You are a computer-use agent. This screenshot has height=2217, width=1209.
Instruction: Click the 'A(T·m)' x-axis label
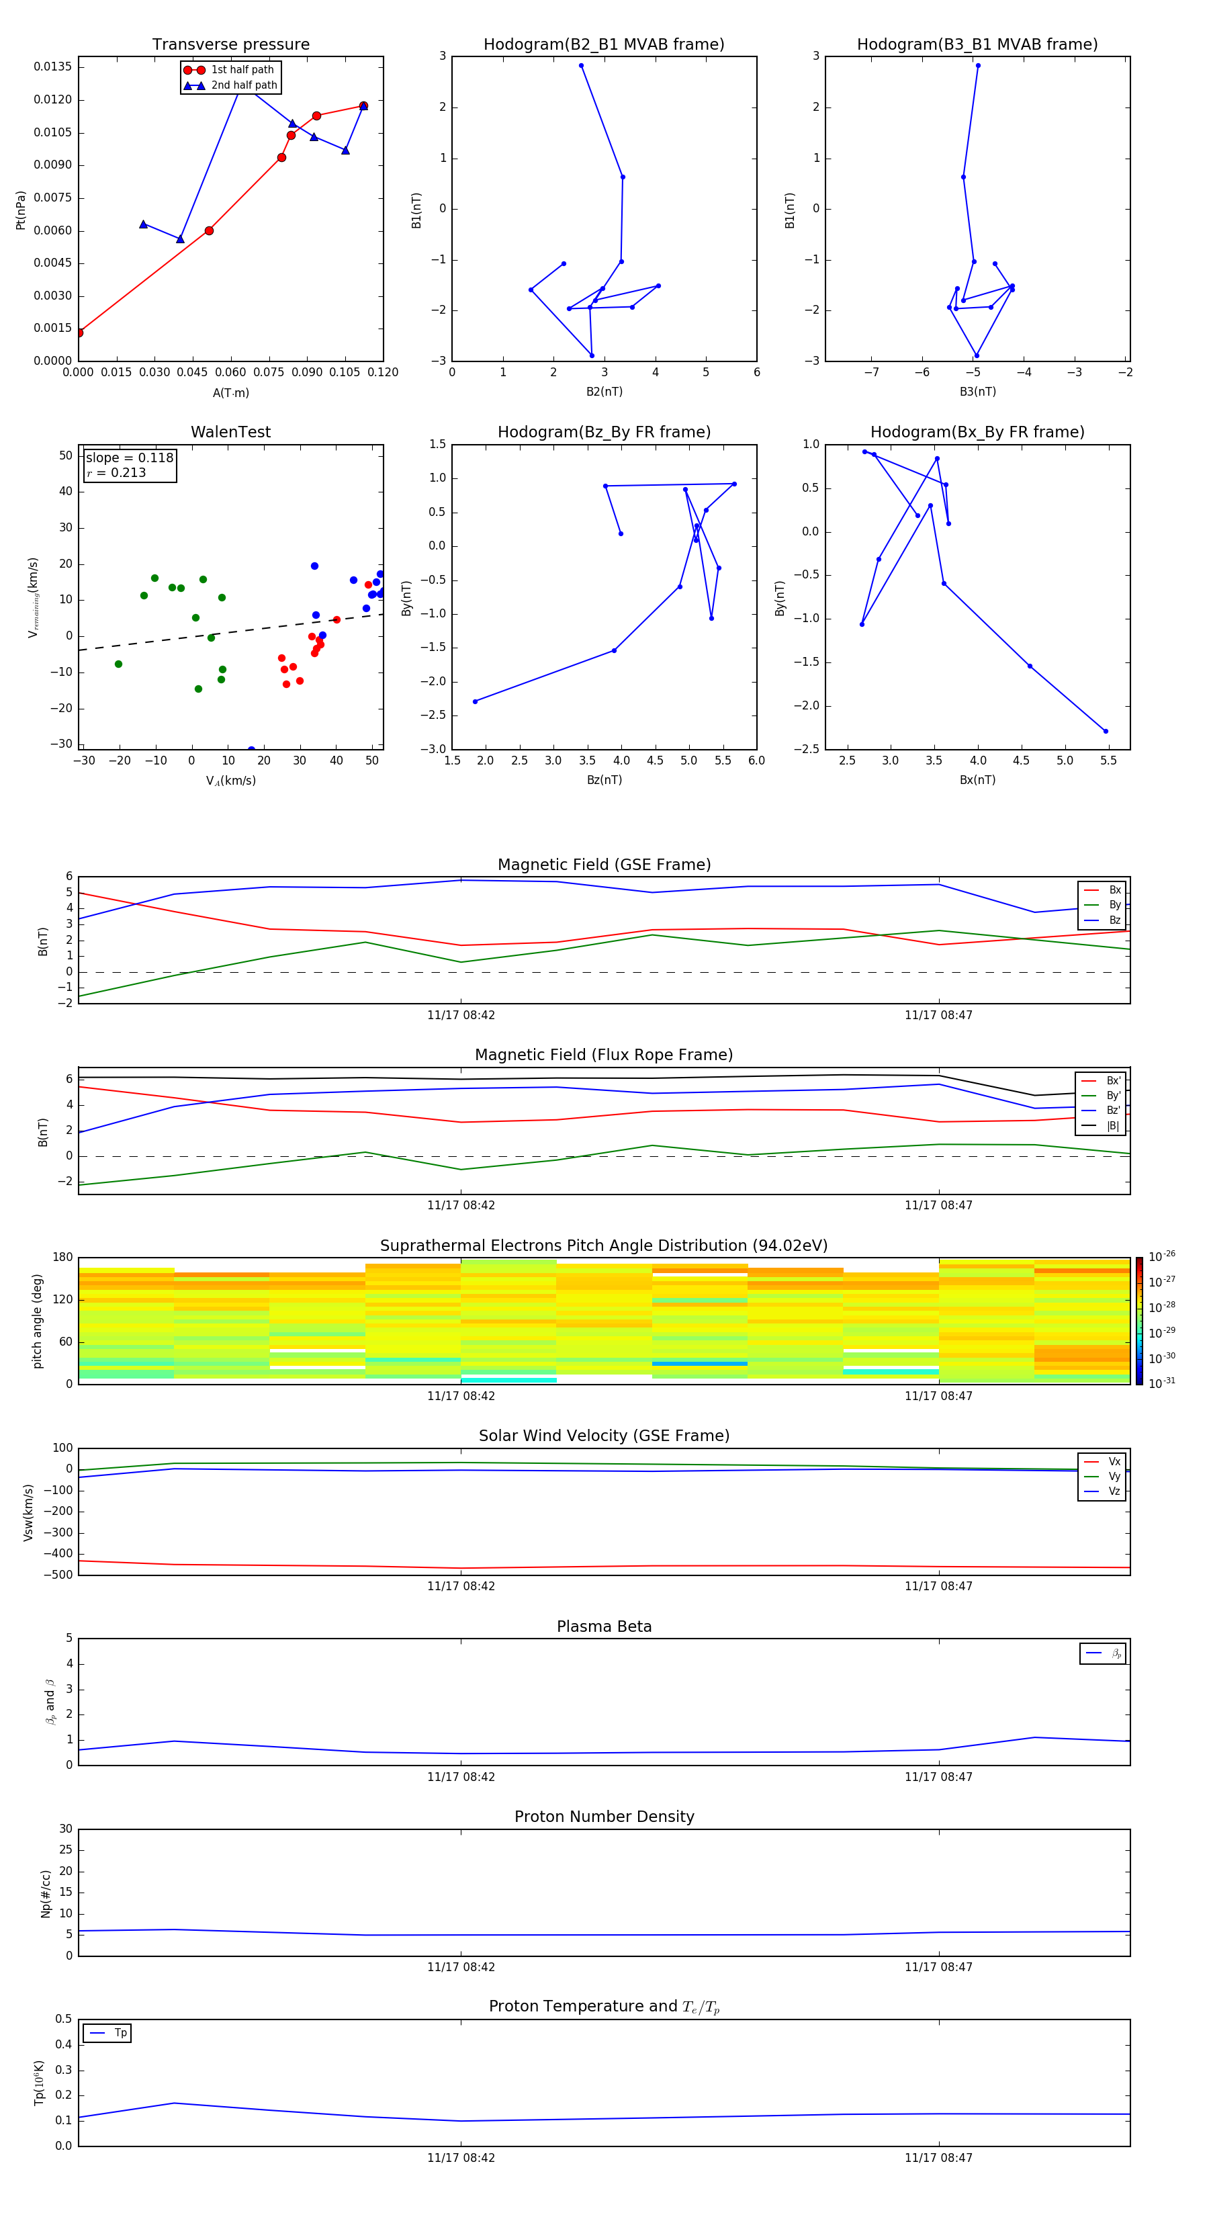coord(230,393)
